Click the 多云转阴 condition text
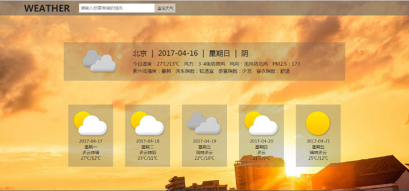 point(147,152)
